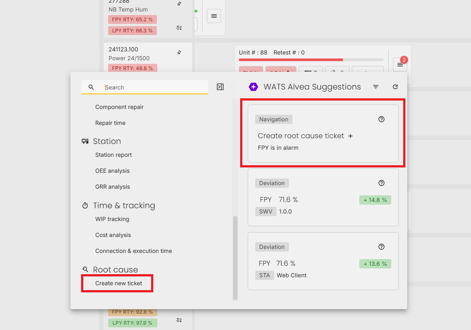Click the LPY RTY: 97.9 % badge
This screenshot has height=330, width=471.
[x=132, y=323]
